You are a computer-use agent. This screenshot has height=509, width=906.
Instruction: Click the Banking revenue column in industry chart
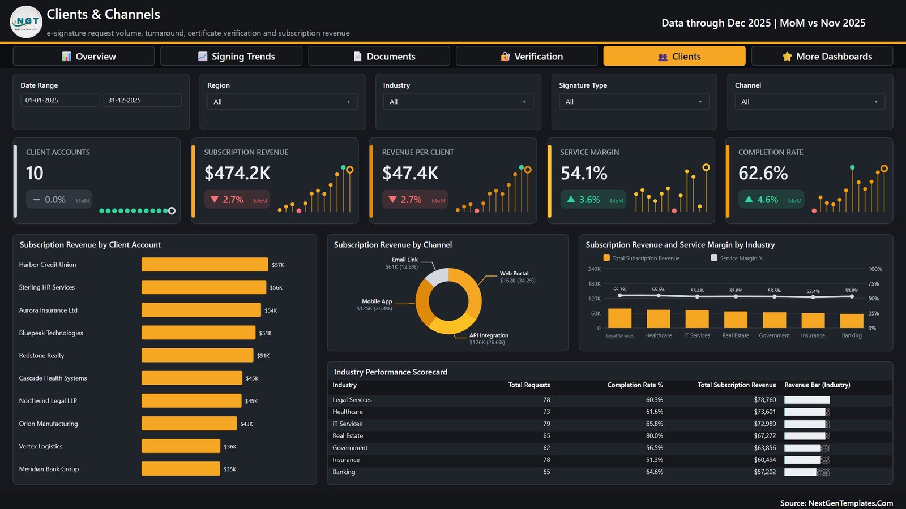[852, 321]
